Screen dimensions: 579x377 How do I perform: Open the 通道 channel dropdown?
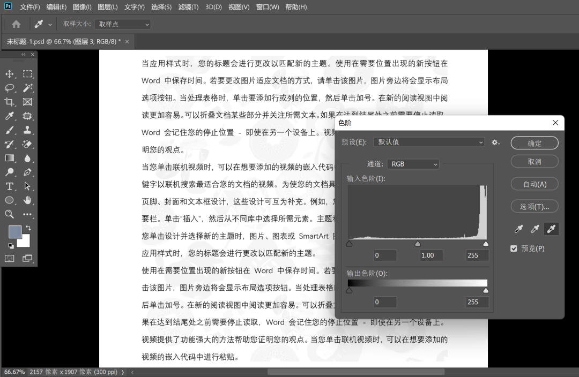(413, 164)
